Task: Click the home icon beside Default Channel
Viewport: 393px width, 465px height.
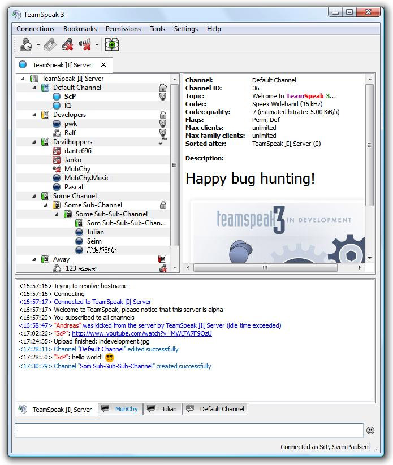Action: pos(163,88)
